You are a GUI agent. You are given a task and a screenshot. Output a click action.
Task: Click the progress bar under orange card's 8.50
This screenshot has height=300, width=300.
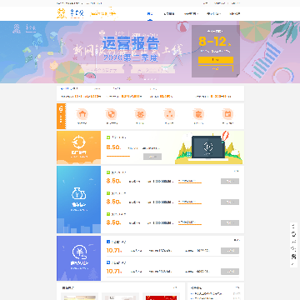click(x=118, y=156)
